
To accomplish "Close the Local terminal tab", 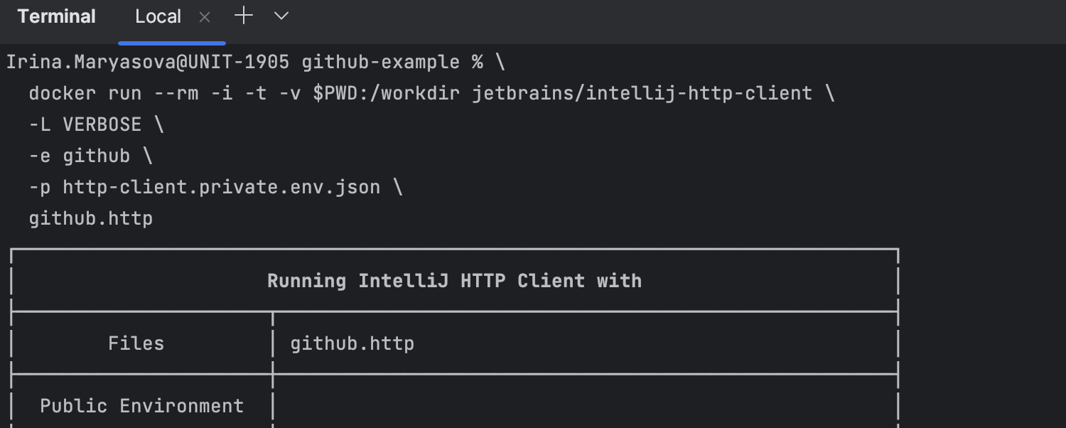I will coord(205,17).
